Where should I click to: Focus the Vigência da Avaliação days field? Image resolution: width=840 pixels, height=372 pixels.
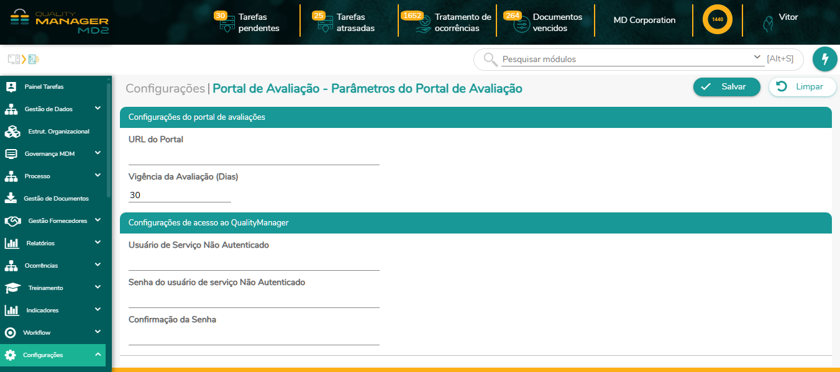(x=180, y=195)
